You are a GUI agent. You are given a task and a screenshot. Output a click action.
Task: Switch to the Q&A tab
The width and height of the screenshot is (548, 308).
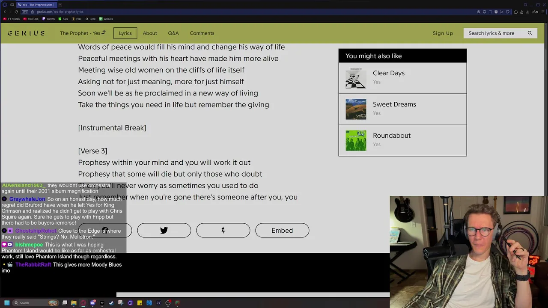[173, 33]
